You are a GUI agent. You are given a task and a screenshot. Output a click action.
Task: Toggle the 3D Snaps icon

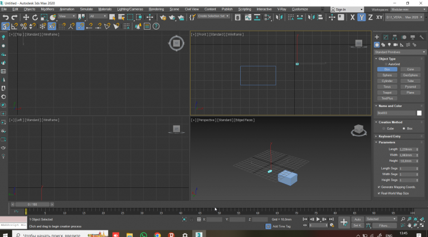point(6,26)
